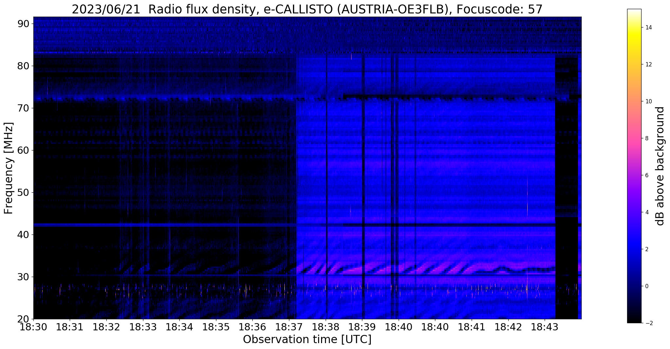The image size is (670, 349).
Task: Click the plot title with date 2023/06/21
Action: [307, 9]
